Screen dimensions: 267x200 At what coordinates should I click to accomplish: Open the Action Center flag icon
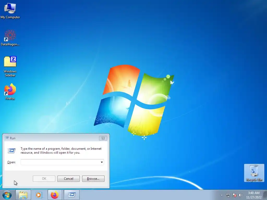(x=234, y=195)
